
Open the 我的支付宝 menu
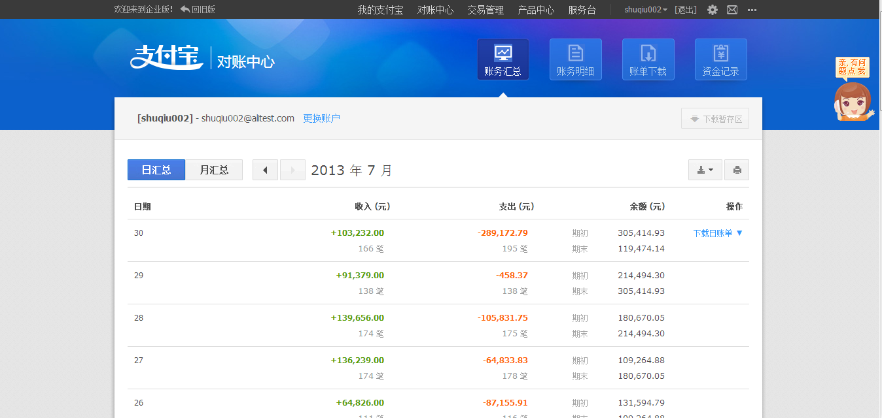coord(380,10)
